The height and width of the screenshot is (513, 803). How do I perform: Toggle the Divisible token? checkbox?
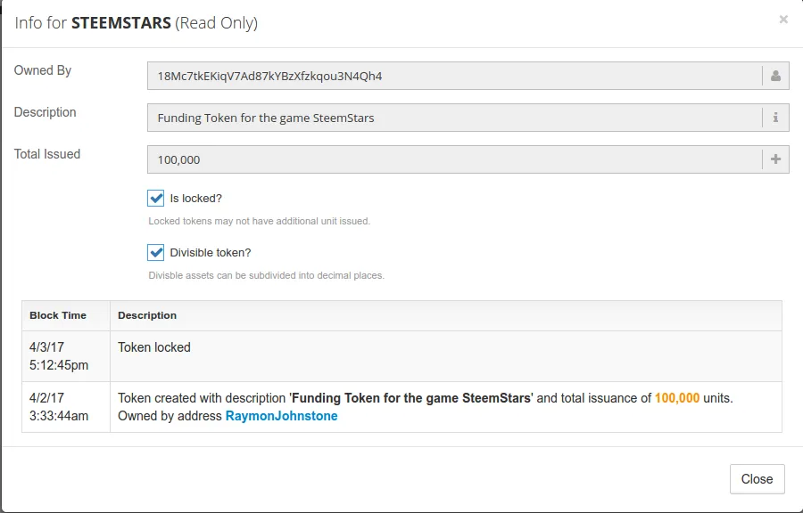coord(155,252)
